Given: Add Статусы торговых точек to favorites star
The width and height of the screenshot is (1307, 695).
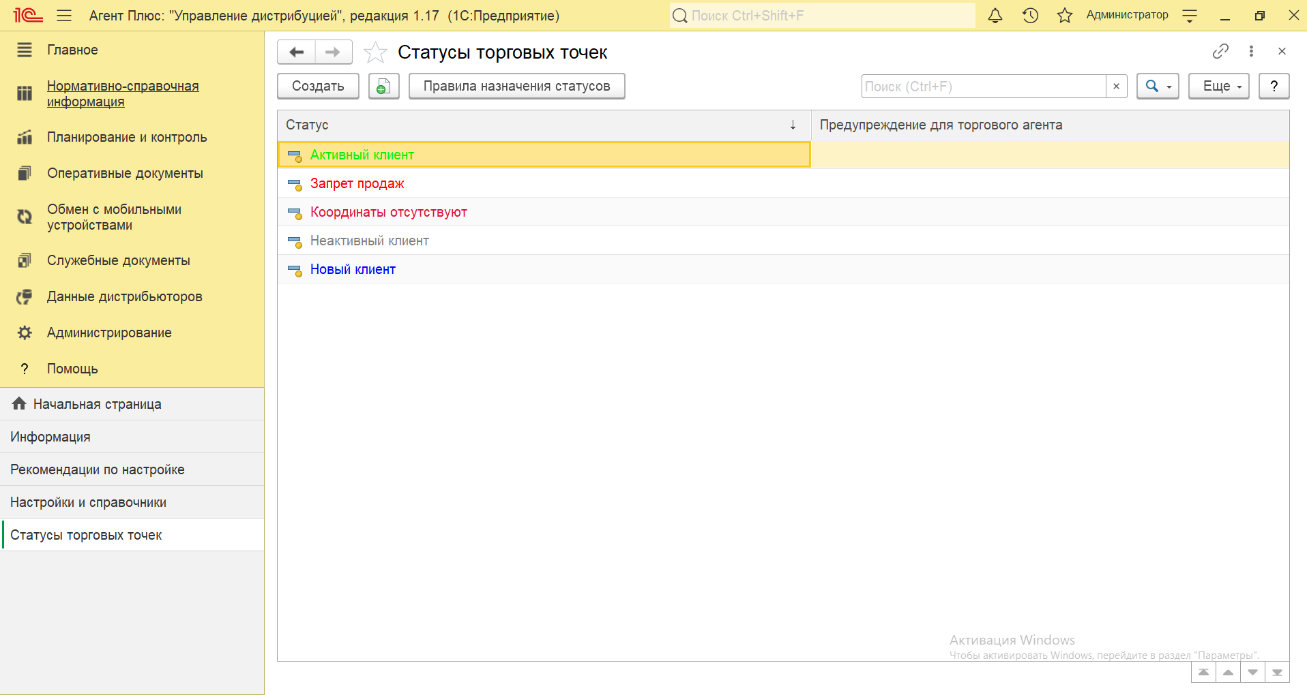Looking at the screenshot, I should (375, 52).
